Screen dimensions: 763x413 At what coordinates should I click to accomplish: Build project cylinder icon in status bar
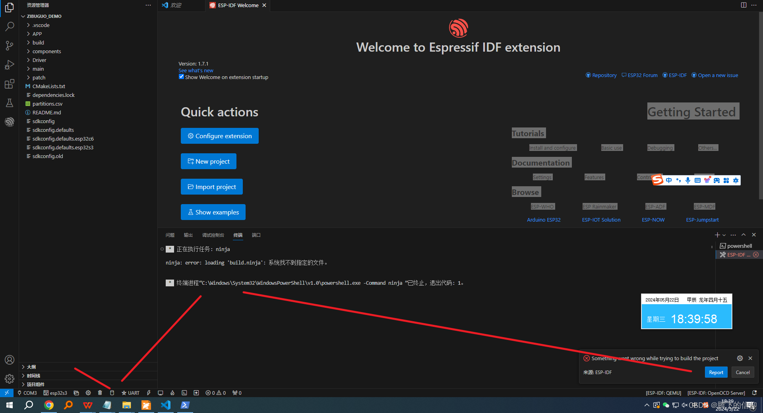(112, 393)
